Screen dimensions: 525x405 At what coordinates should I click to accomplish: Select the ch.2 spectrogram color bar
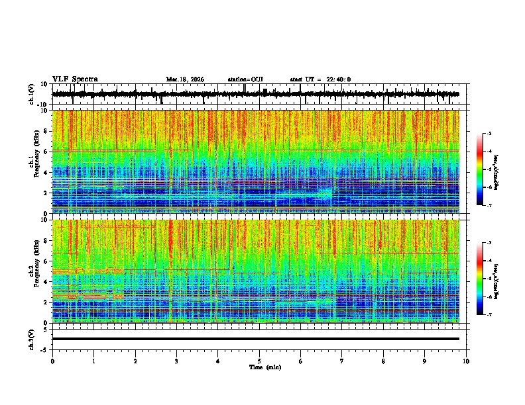[x=480, y=279]
